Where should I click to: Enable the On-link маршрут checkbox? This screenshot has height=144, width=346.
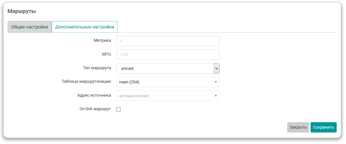point(118,109)
